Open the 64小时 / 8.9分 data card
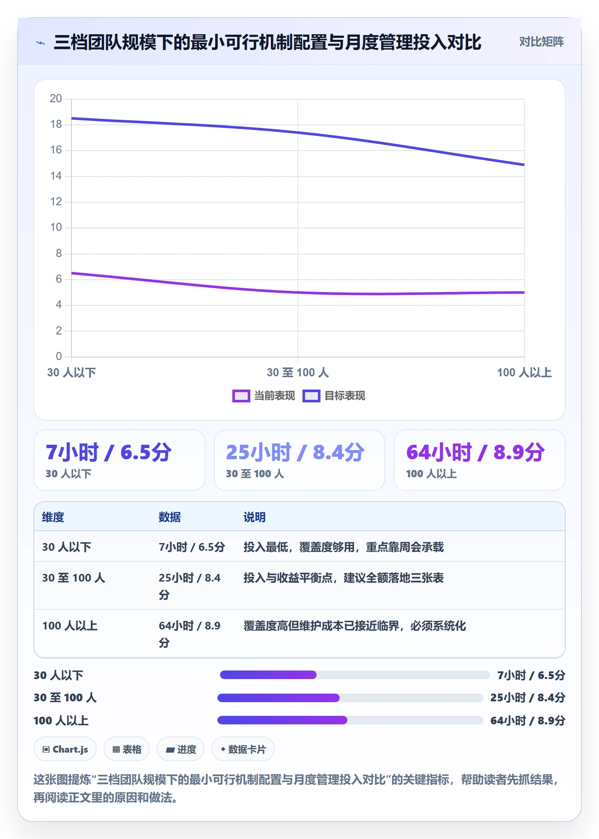The height and width of the screenshot is (839, 599). tap(480, 460)
